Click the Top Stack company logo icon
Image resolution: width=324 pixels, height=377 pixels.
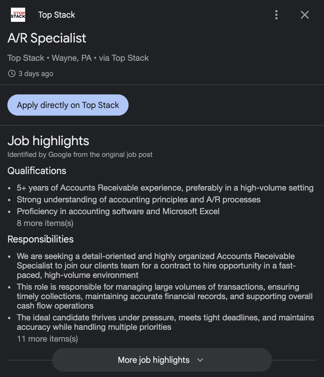pos(18,14)
